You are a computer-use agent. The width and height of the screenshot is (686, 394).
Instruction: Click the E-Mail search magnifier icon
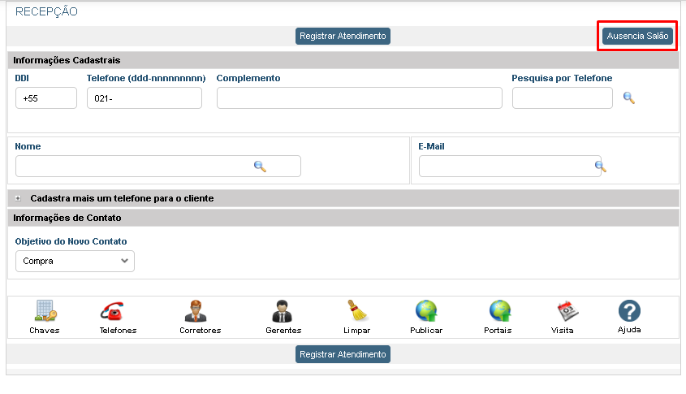tap(601, 166)
